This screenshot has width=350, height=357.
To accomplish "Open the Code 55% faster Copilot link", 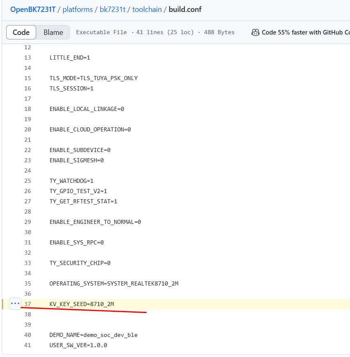I will click(x=306, y=32).
